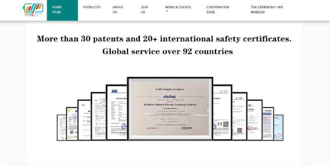Viewport: 330px width, 166px height.
Task: Open the JOIN US menu item
Action: 144,9
